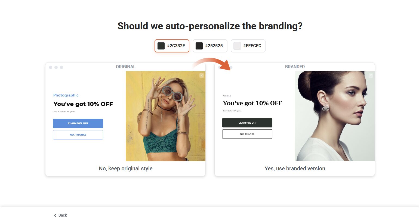This screenshot has width=419, height=222.
Task: Select "Yes, use branded version" option
Action: (x=295, y=168)
